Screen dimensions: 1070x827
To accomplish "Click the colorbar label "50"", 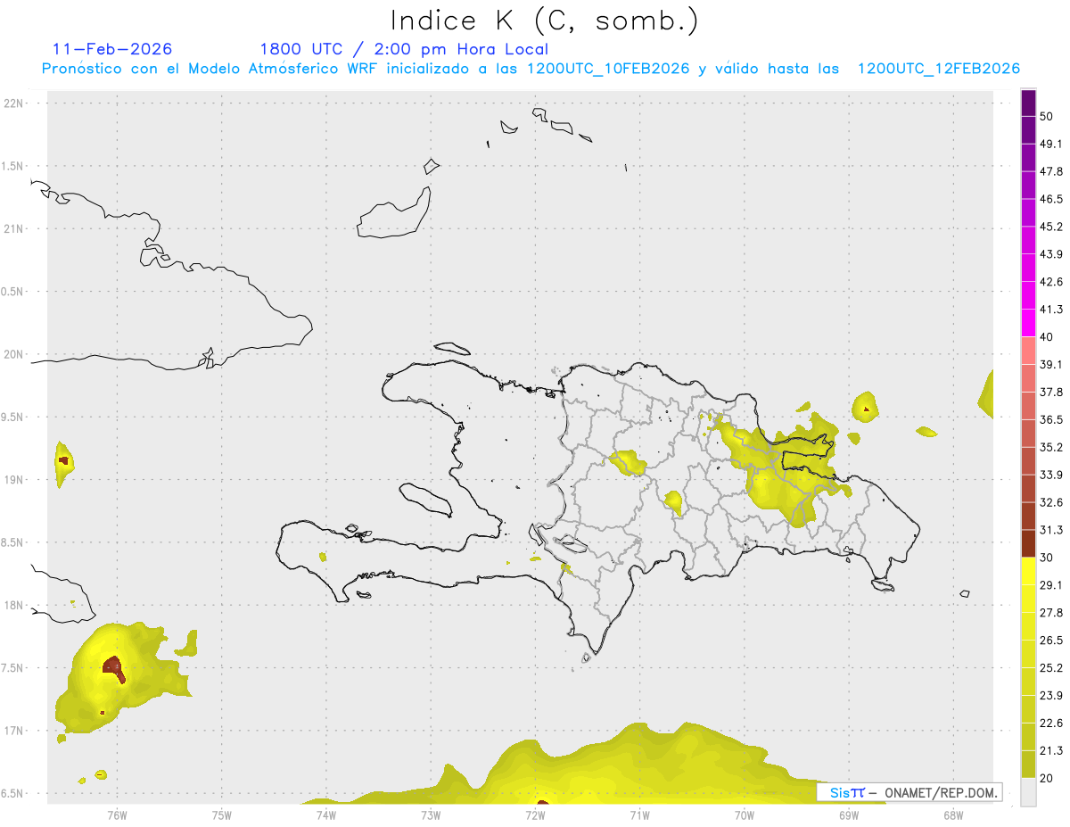I will pyautogui.click(x=1047, y=117).
